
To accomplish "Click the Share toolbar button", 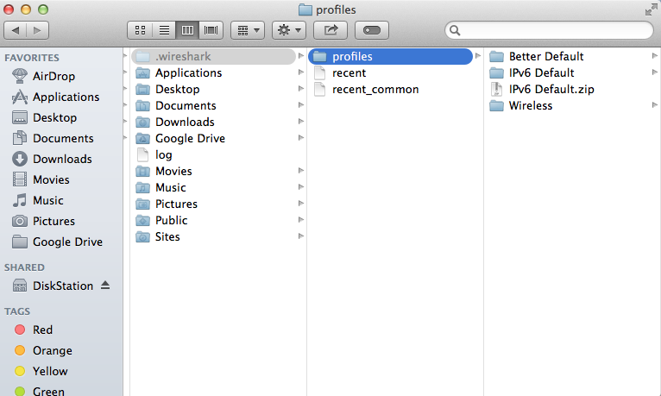I will pos(330,30).
